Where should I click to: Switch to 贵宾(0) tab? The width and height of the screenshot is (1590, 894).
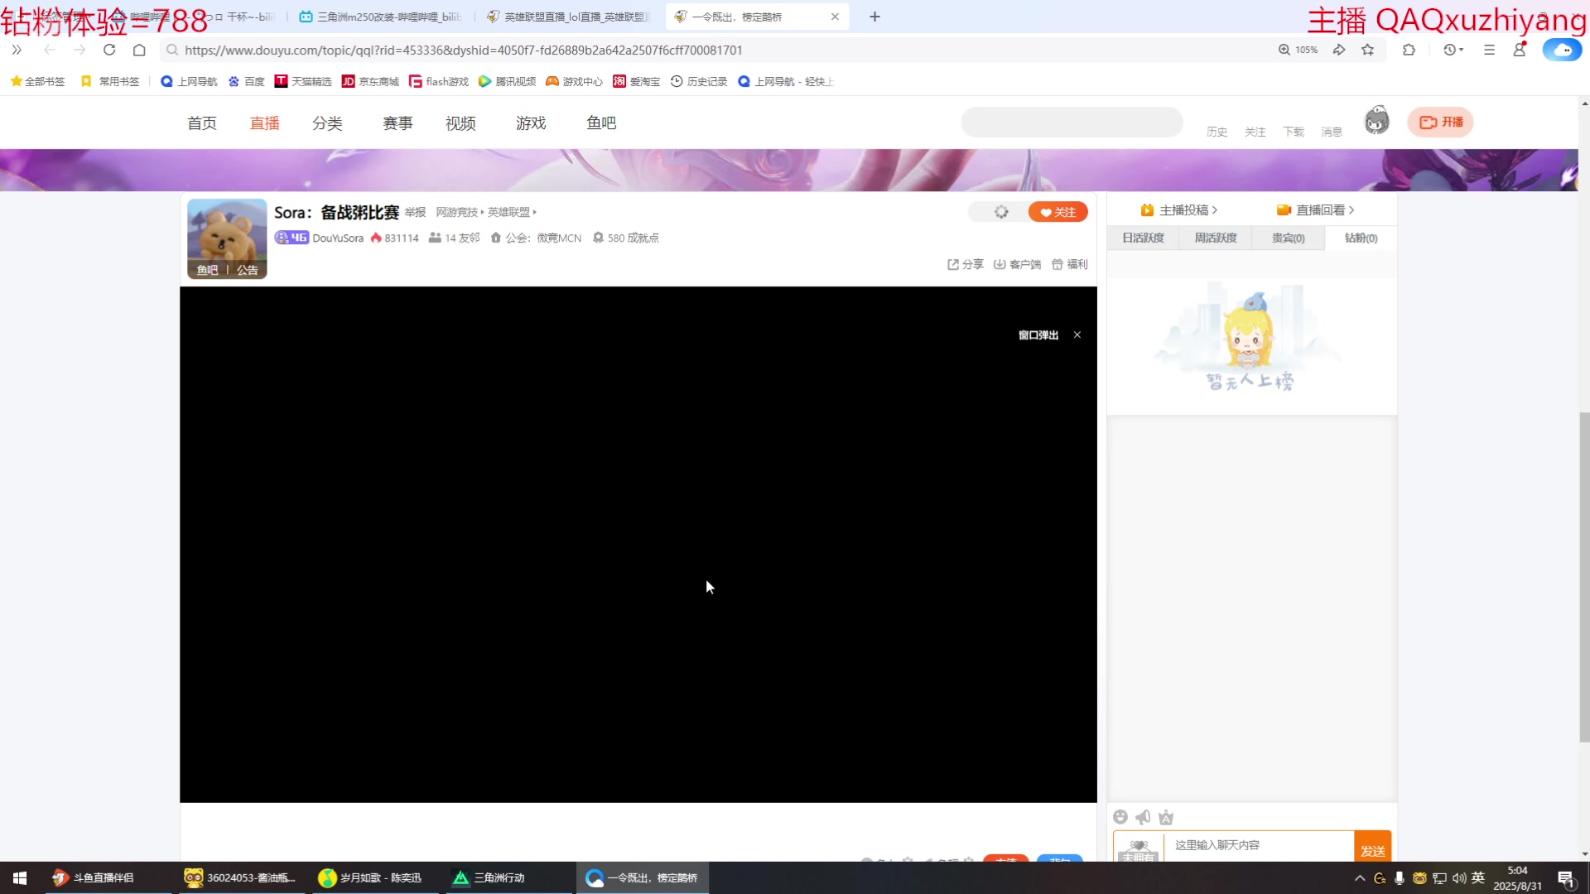click(1288, 238)
